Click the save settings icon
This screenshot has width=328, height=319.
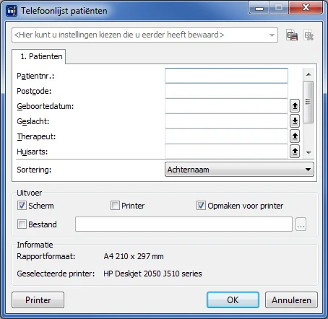[292, 35]
